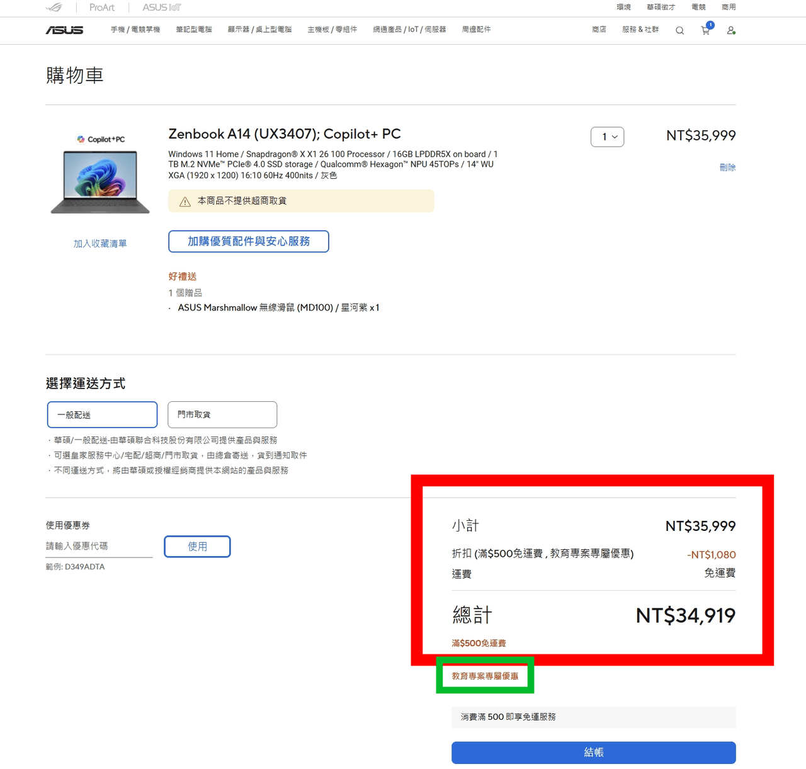The height and width of the screenshot is (769, 806).
Task: Open the ROG logo link
Action: point(54,8)
